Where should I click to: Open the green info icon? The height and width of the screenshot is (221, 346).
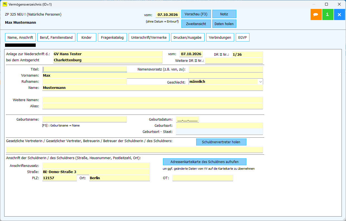(x=328, y=14)
